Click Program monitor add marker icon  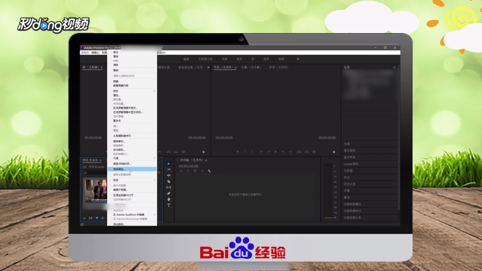coord(238,152)
